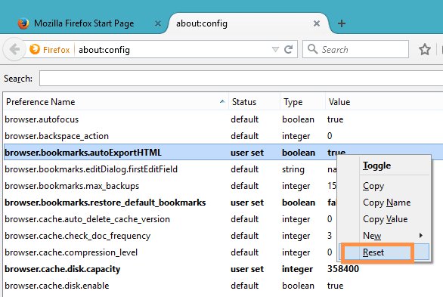The image size is (443, 297).
Task: Open the address bar history dropdown arrow
Action: tap(275, 50)
